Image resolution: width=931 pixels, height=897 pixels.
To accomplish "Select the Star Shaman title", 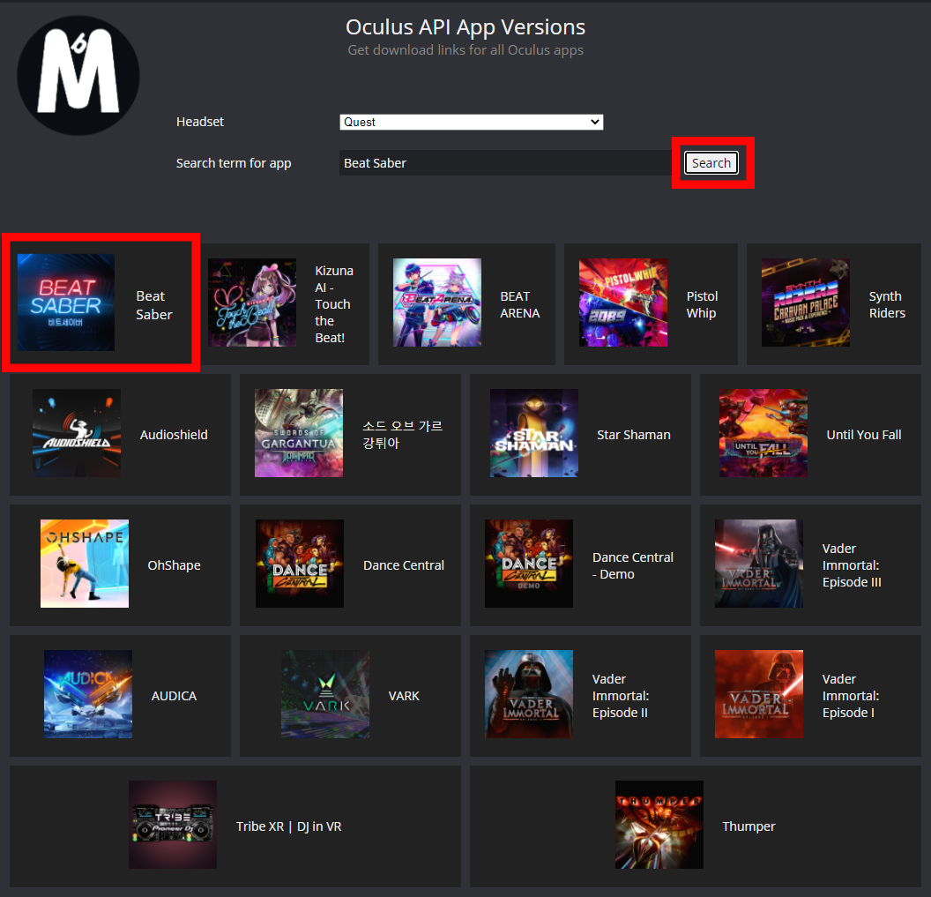I will (634, 435).
